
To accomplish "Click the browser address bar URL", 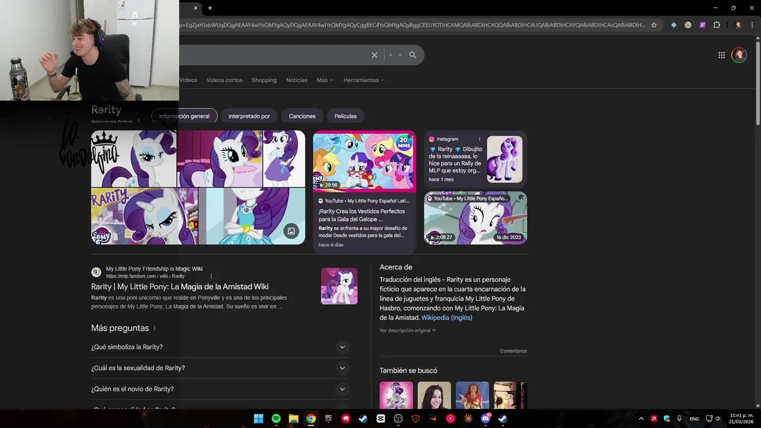I will click(x=411, y=25).
